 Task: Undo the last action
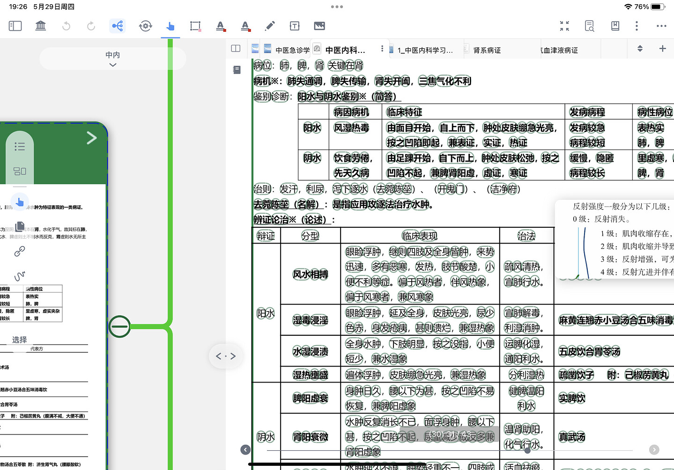(66, 26)
